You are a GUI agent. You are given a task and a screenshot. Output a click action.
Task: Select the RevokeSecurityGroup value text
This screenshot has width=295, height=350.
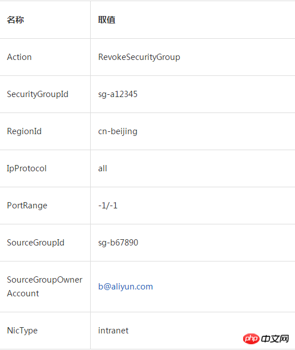(139, 57)
